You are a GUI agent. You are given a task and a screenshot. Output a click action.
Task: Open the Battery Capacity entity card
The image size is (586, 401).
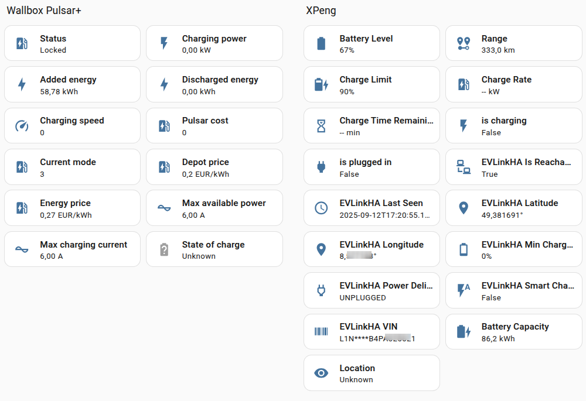point(513,332)
